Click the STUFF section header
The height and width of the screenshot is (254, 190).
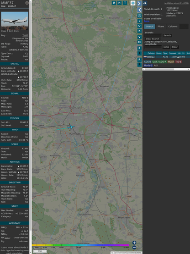[15, 206]
